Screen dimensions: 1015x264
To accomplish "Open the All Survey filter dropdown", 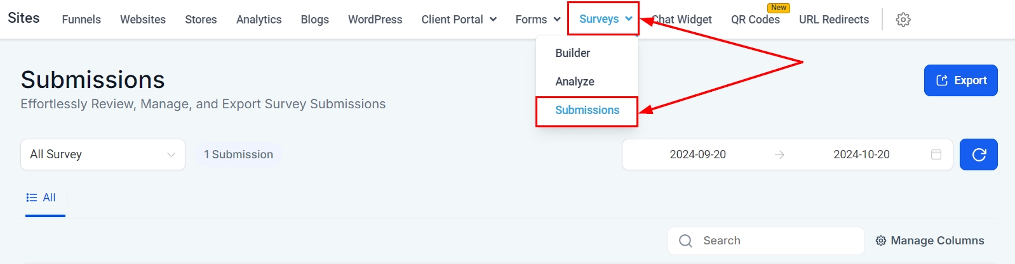I will tap(103, 154).
